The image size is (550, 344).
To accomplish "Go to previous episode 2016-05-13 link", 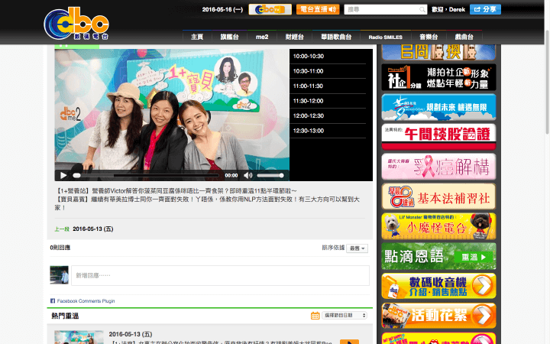I will point(93,229).
